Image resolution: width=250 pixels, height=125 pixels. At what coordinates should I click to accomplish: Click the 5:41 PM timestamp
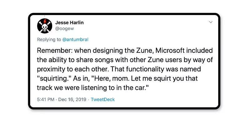46,100
